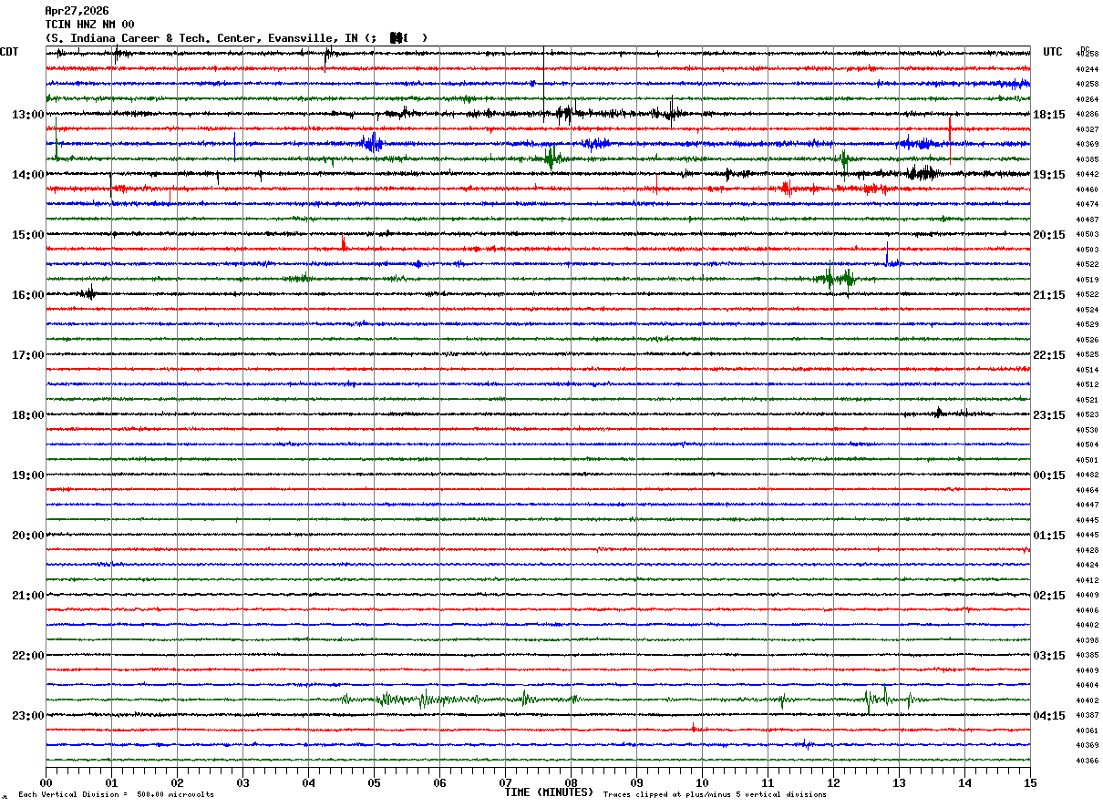The image size is (1103, 807).
Task: Click the 13:00 CDT time label
Action: coord(28,115)
